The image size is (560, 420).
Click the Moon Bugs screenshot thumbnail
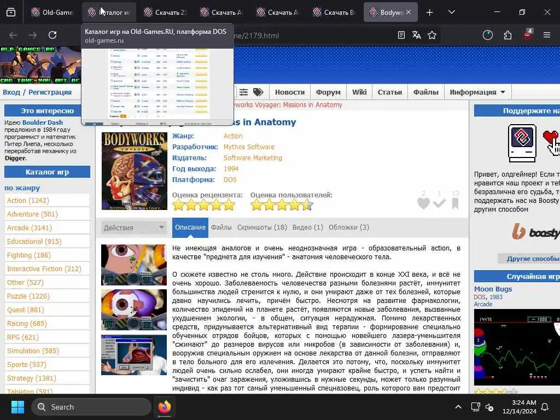517,347
